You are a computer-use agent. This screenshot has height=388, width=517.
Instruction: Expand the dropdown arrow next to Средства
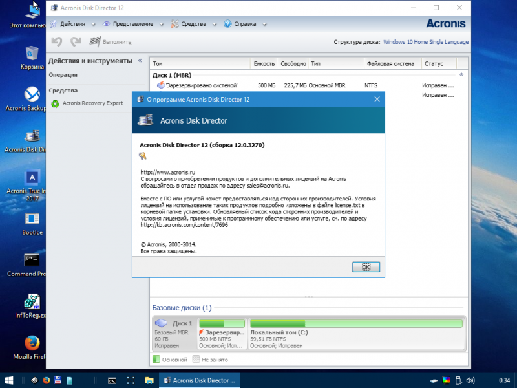click(215, 24)
